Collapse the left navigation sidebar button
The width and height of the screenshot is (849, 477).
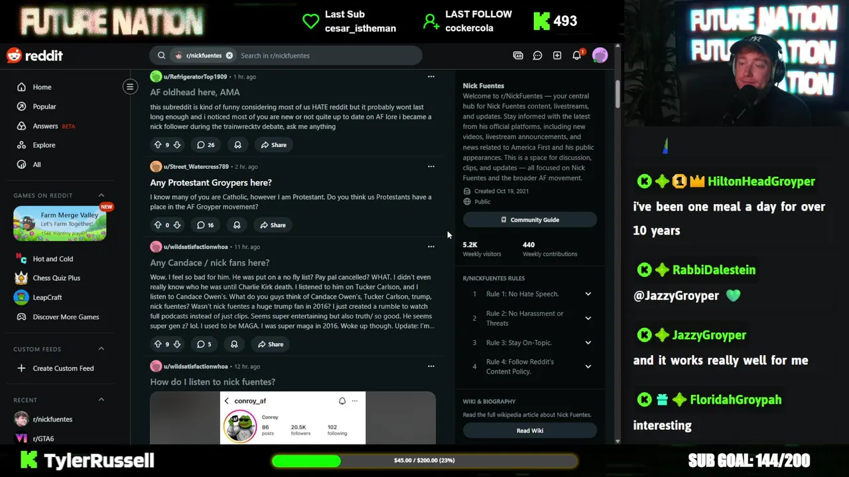coord(130,87)
